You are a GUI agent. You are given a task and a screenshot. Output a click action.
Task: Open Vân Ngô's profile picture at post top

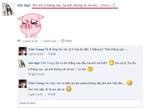(9, 9)
